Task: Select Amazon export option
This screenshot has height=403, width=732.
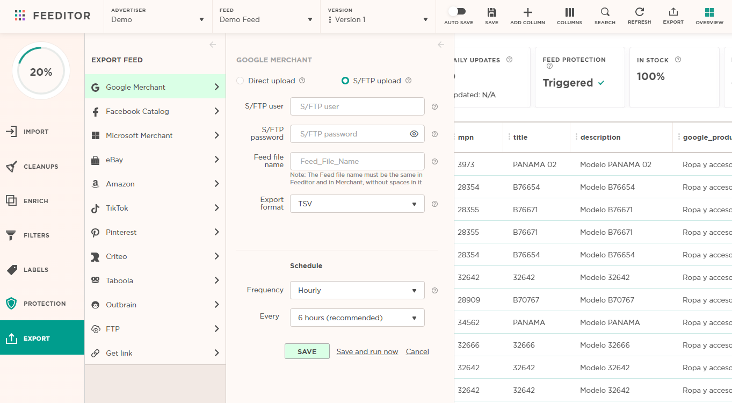Action: pyautogui.click(x=155, y=184)
